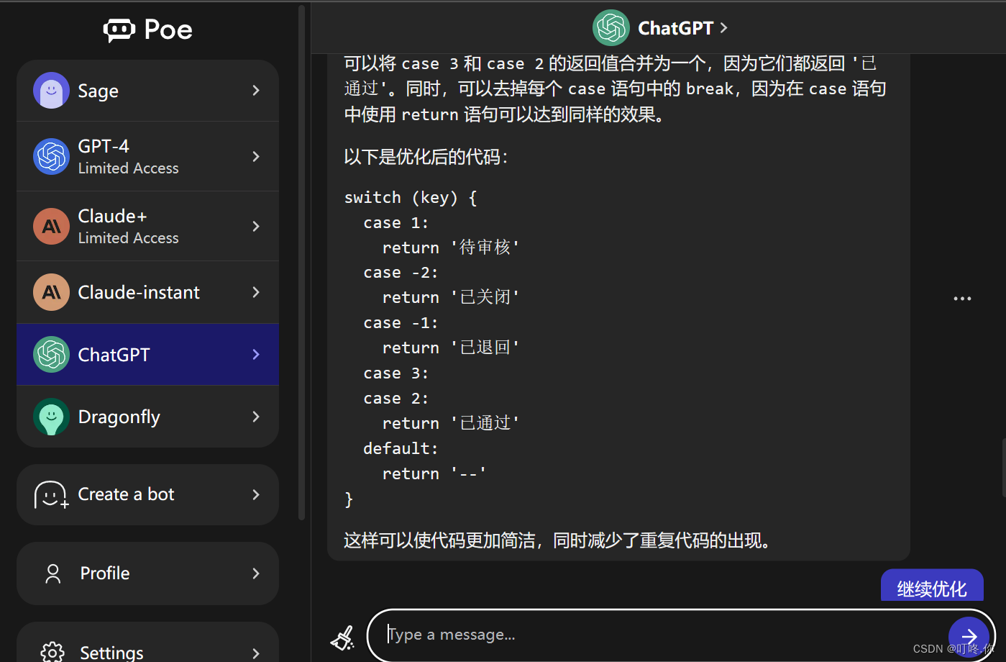Select the GPT-4 bot label
The image size is (1006, 662).
[x=104, y=146]
